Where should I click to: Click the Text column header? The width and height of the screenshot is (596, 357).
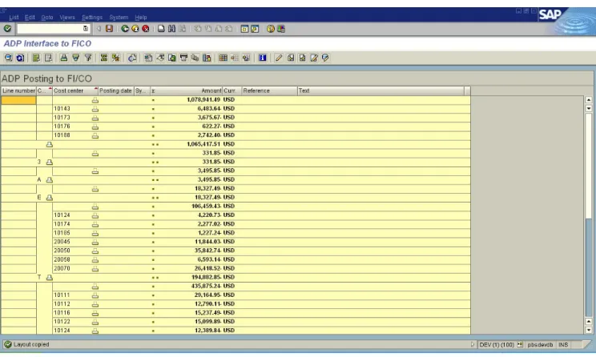pos(381,90)
